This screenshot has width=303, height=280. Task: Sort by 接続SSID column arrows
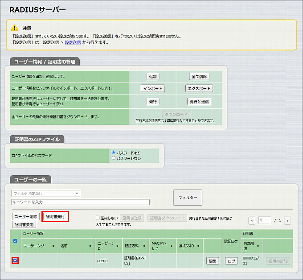198,246
